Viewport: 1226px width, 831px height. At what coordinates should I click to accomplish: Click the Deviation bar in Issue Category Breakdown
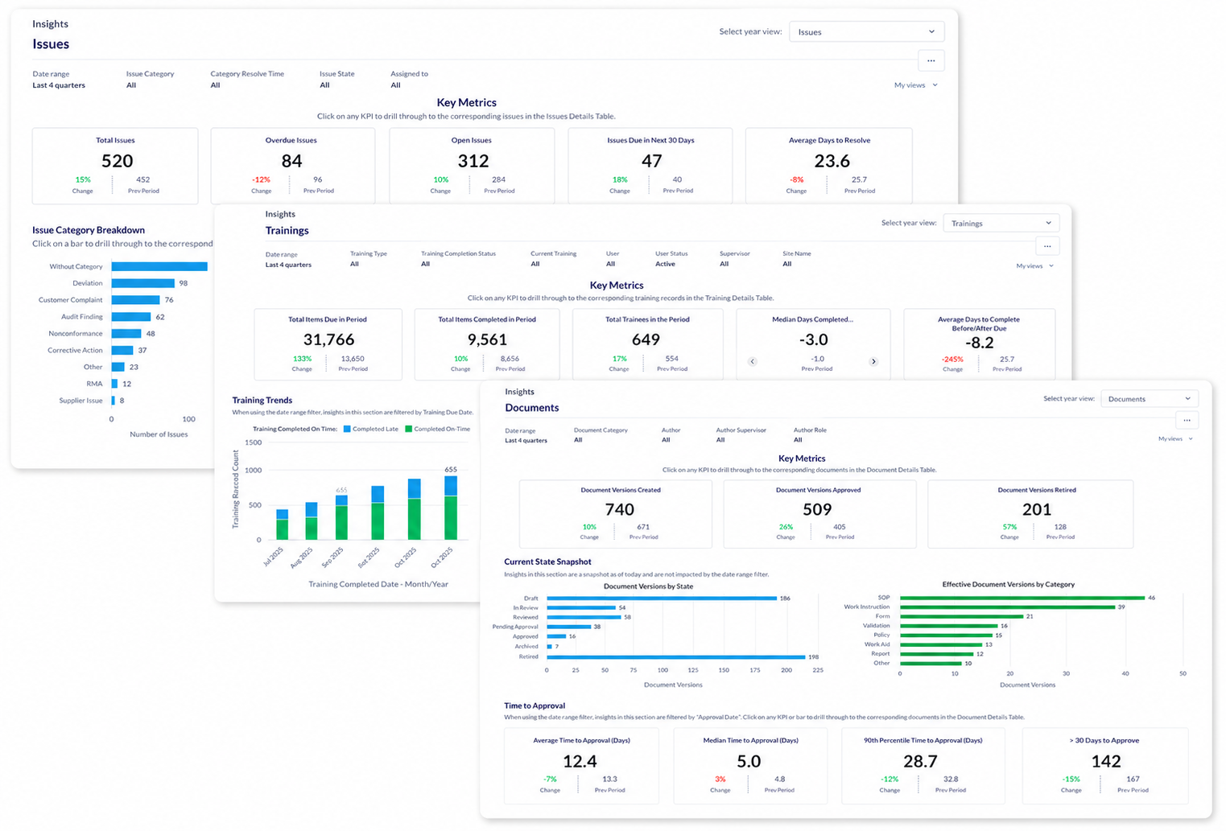click(x=143, y=283)
